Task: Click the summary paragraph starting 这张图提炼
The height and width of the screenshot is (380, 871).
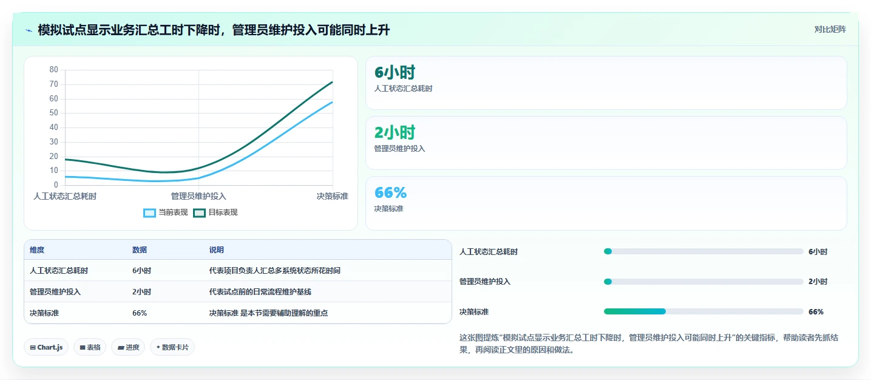Action: click(x=649, y=344)
